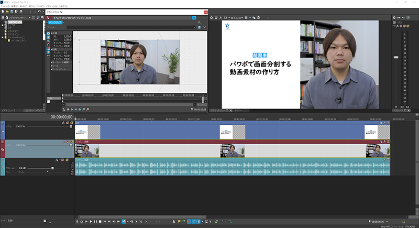Click the パン/クロップ chain button
Viewport: 419px width, 228px height.
pos(56,23)
